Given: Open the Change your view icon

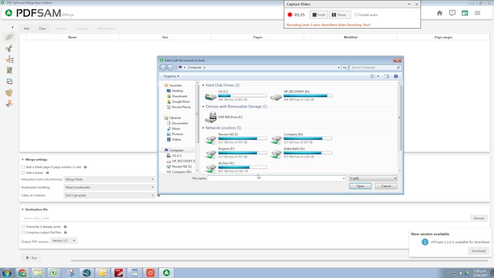Looking at the screenshot, I should coord(373,76).
